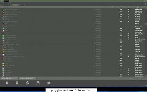Switch to the My media tab

[21, 5]
